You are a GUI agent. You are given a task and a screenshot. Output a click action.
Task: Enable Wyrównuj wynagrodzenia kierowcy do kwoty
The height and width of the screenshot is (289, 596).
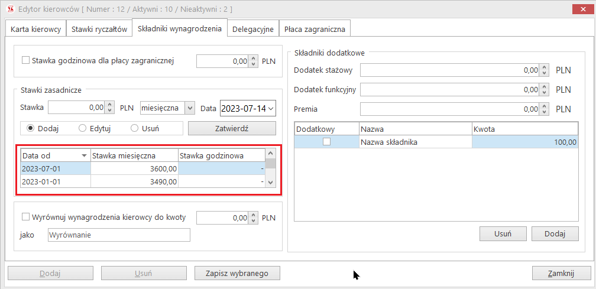(26, 217)
